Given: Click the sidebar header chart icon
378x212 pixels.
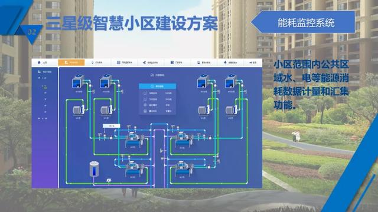Looking at the screenshot, I should click(x=39, y=72).
